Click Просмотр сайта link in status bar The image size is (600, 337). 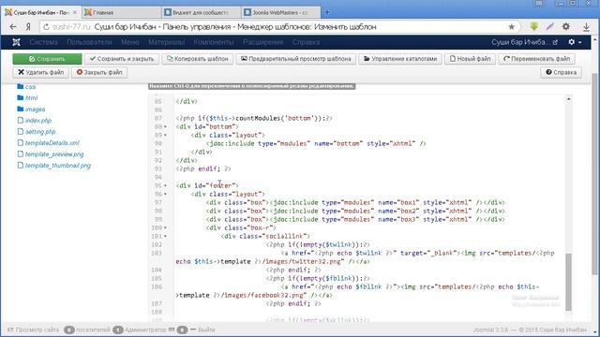tap(34, 330)
